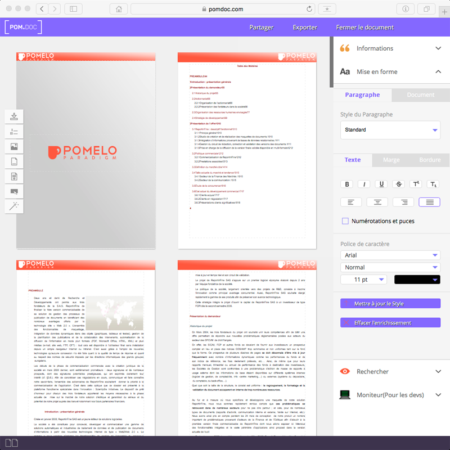450x450 pixels.
Task: Align paragraph text left
Action: pos(351,202)
